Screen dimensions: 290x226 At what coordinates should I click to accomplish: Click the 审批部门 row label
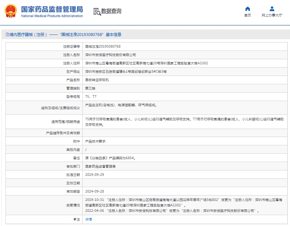(x=73, y=166)
